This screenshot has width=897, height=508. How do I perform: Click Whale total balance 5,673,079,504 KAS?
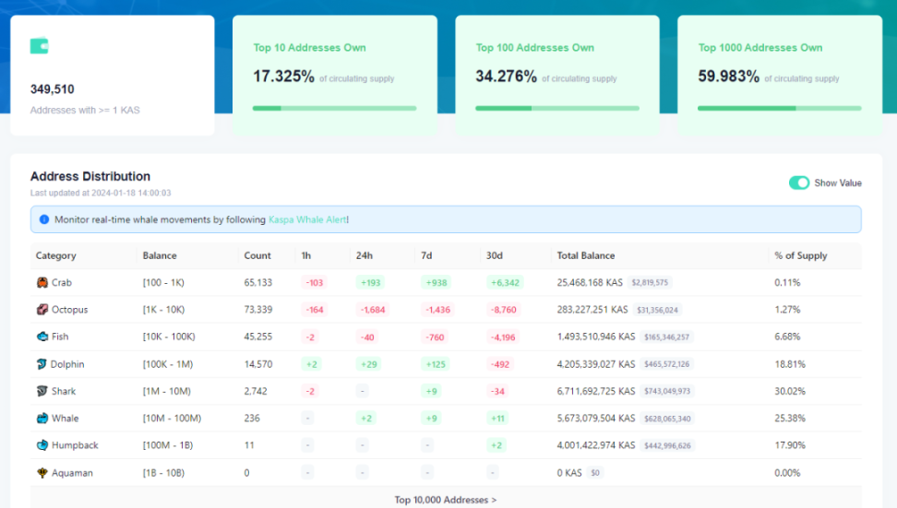point(596,419)
